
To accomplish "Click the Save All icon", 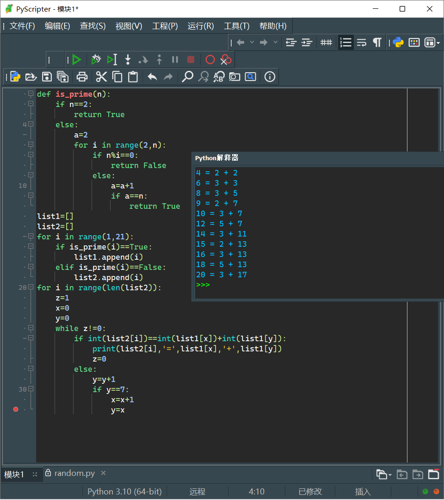I will [62, 77].
